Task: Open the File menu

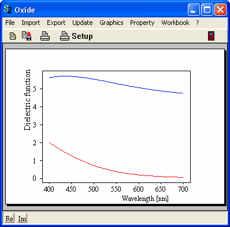Action: tap(10, 23)
